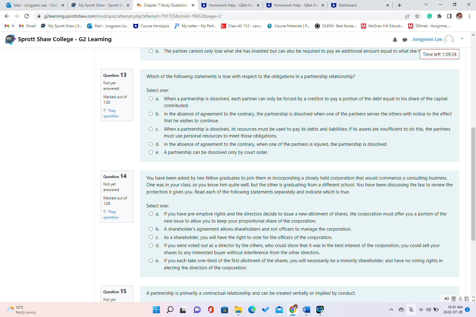Open Microsoft Word from the taskbar
The width and height of the screenshot is (476, 317).
click(306, 310)
